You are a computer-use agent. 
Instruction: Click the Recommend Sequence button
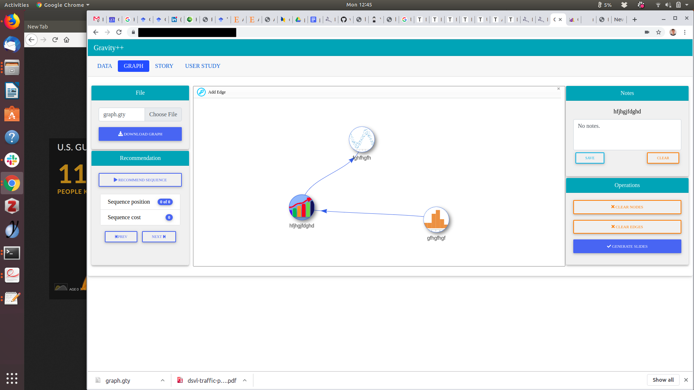click(x=140, y=180)
